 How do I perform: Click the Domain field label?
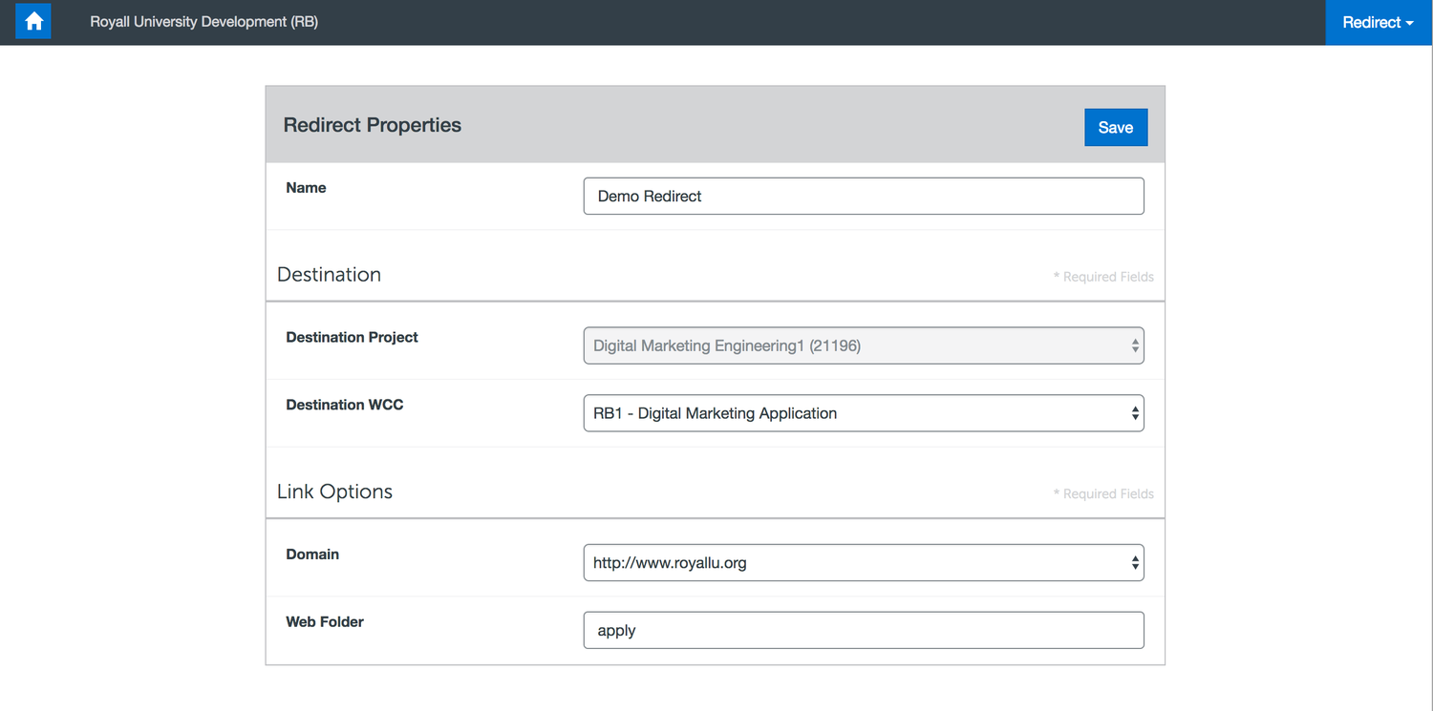(x=312, y=554)
